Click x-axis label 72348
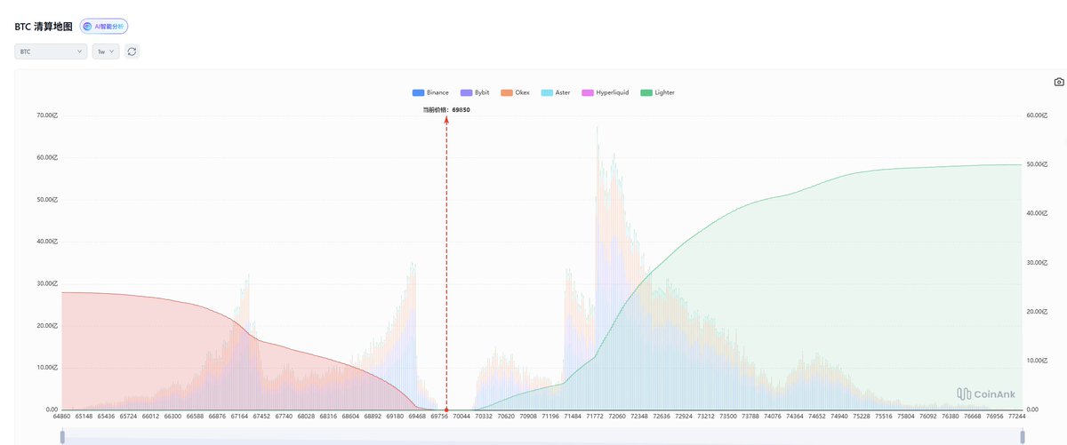This screenshot has width=1067, height=445. [x=638, y=416]
